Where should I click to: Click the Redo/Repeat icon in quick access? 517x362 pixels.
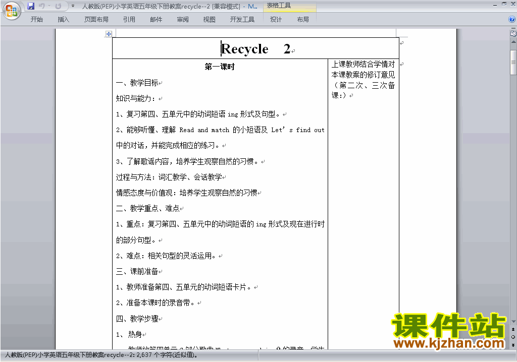(x=58, y=6)
